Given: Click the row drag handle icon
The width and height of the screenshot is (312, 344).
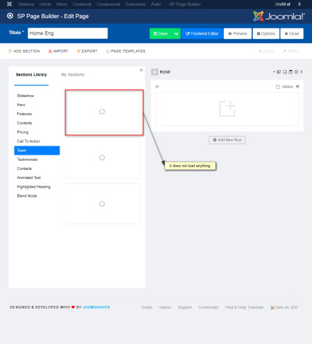Looking at the screenshot, I should pos(155,72).
